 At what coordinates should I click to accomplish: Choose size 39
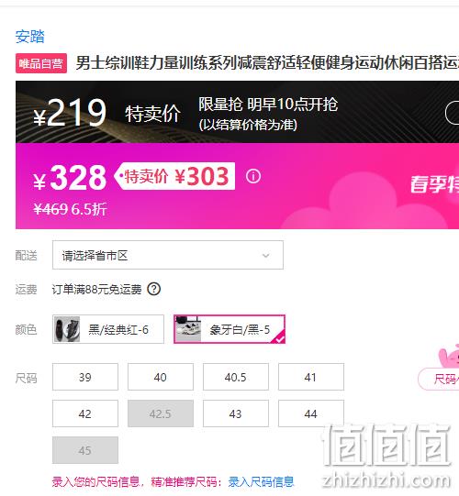click(x=85, y=377)
